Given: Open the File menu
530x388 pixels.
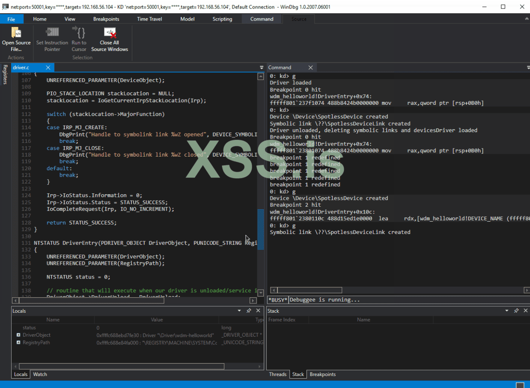Looking at the screenshot, I should (x=11, y=19).
